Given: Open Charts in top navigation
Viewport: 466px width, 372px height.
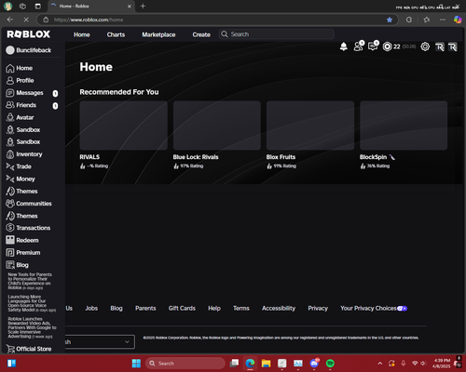Looking at the screenshot, I should click(x=116, y=34).
